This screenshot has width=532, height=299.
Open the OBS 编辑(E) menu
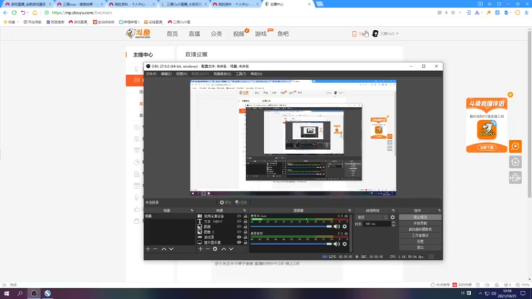pos(166,74)
